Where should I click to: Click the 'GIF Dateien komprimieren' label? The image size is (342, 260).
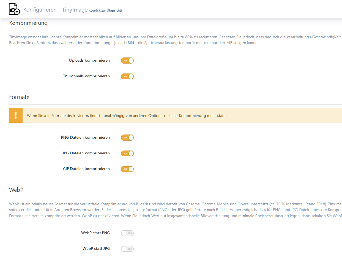[x=86, y=169]
